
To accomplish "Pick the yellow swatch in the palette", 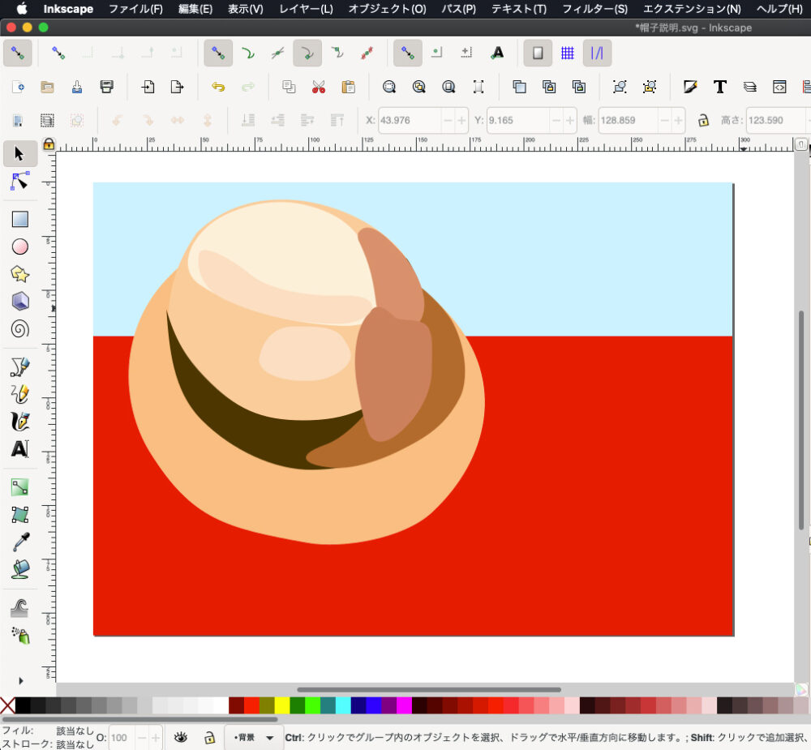I will tap(281, 705).
